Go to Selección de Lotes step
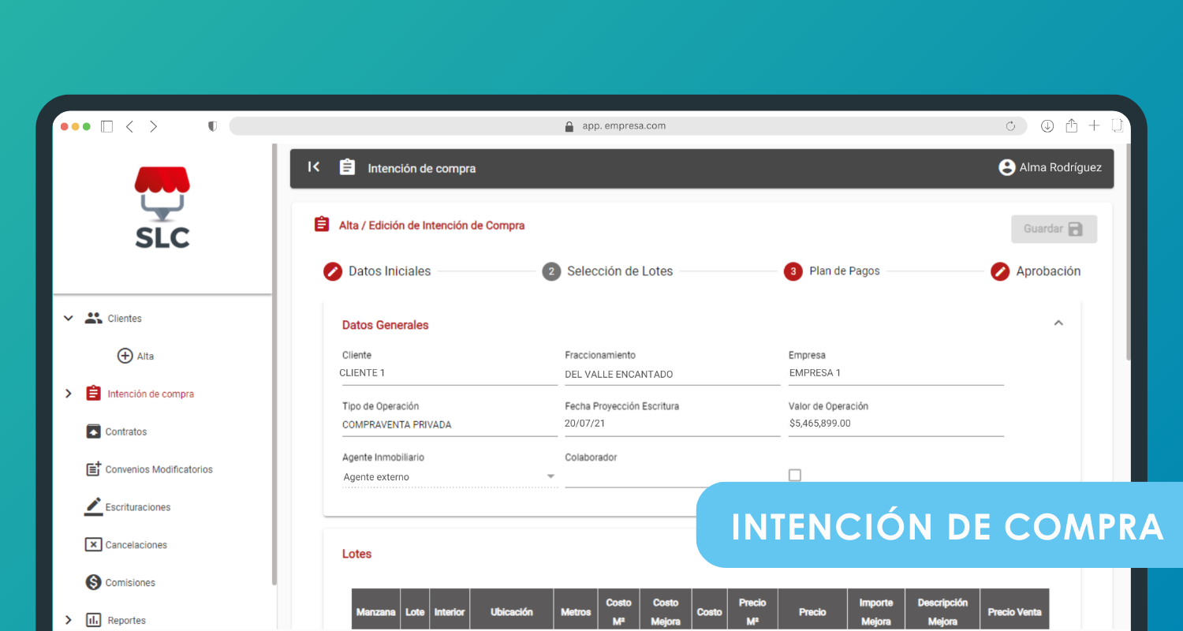1183x631 pixels. pyautogui.click(x=619, y=271)
